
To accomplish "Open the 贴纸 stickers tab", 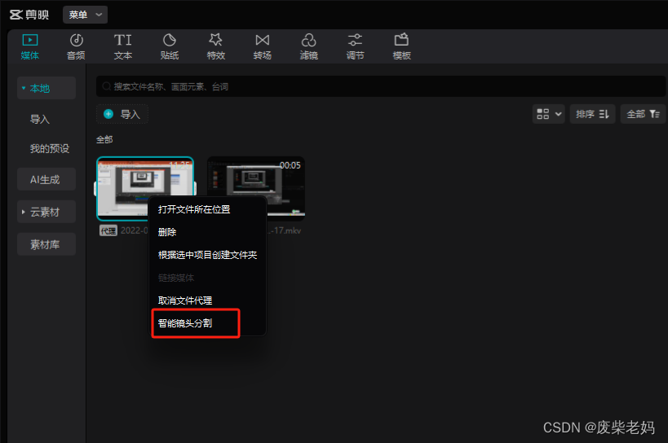I will [169, 46].
